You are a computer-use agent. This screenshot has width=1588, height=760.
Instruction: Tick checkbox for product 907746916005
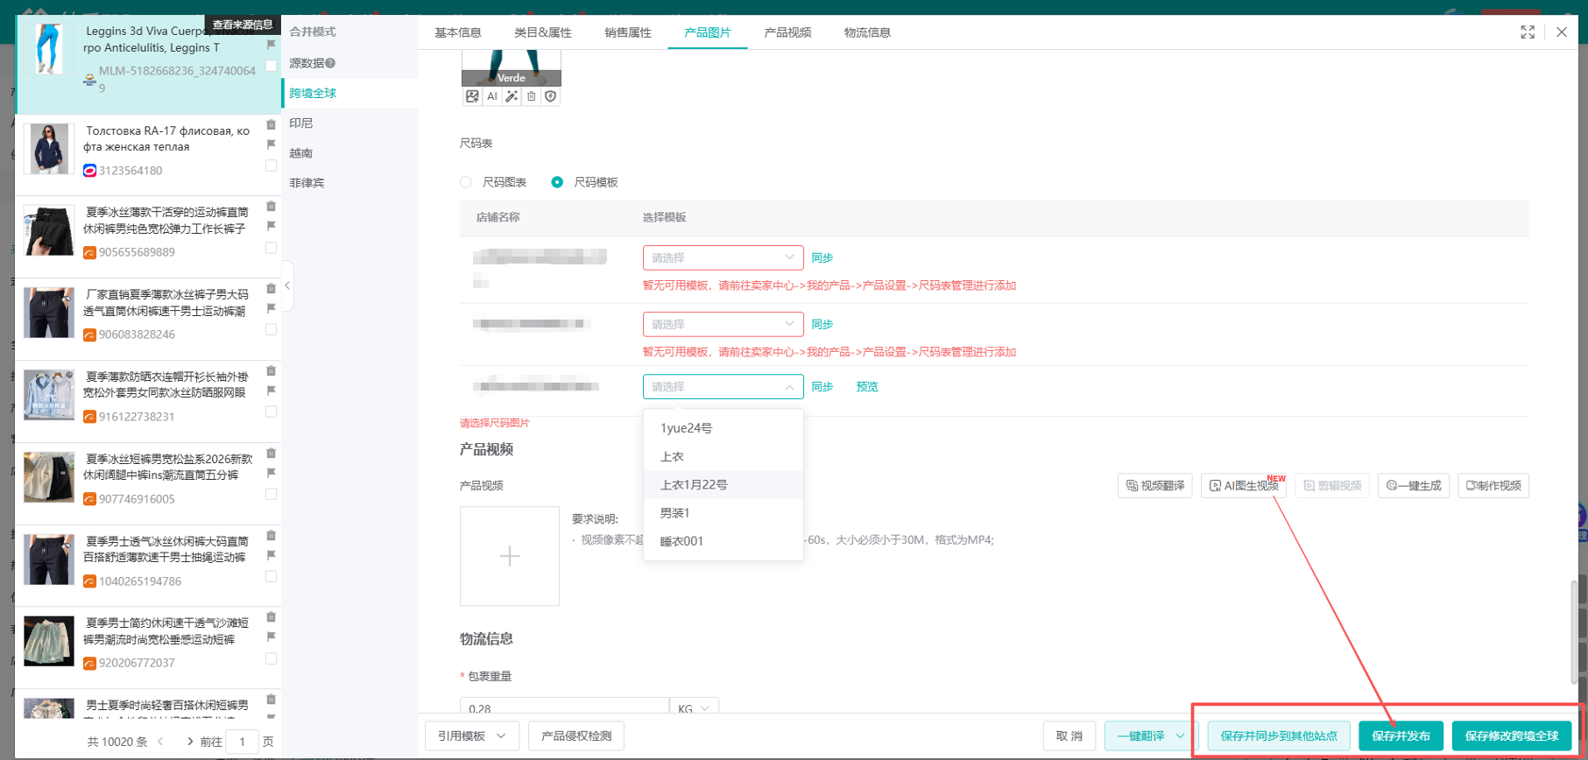(x=271, y=494)
